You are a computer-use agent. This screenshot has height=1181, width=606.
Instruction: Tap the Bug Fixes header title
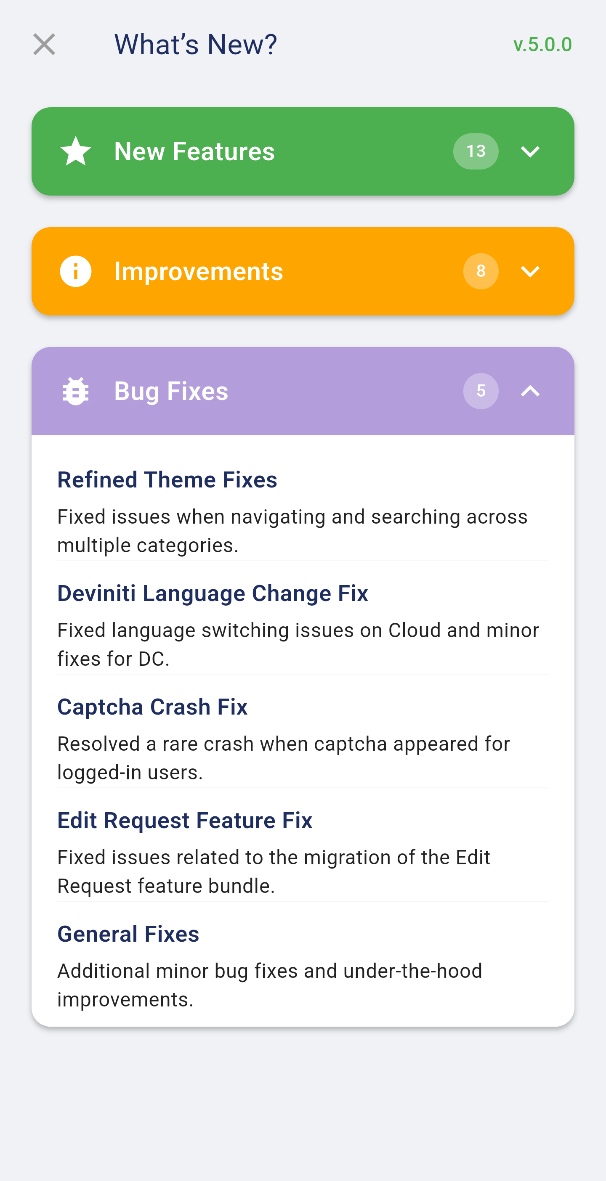click(171, 391)
